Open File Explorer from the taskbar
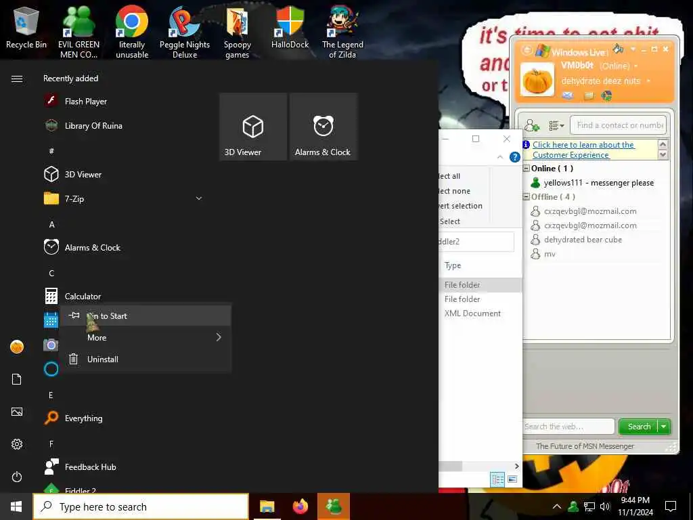The width and height of the screenshot is (693, 520). [x=267, y=506]
